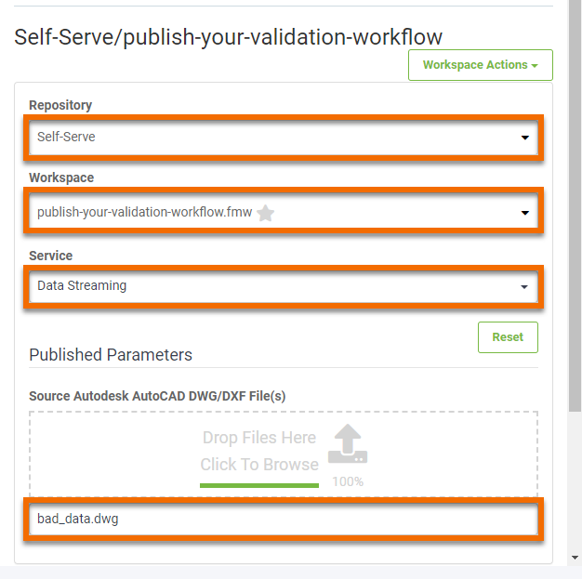Image resolution: width=582 pixels, height=579 pixels.
Task: Click the "Drop Files Here" text
Action: [x=259, y=438]
